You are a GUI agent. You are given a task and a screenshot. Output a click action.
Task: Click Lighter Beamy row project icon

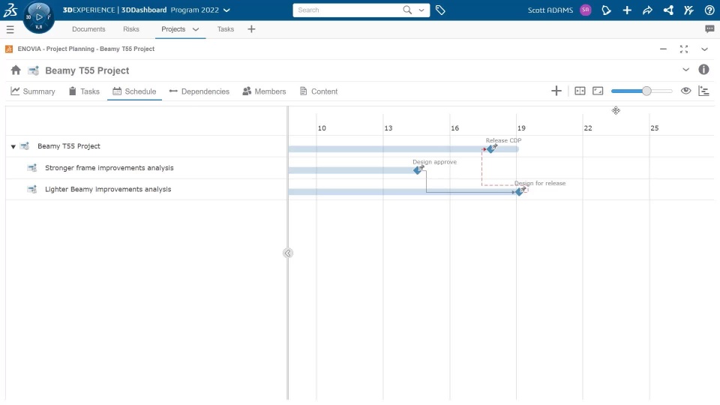point(31,189)
